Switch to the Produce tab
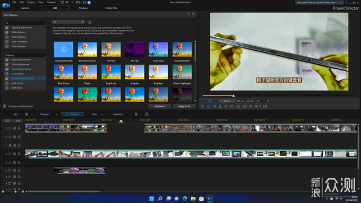Screen dimensions: 361x203 [x=83, y=8]
